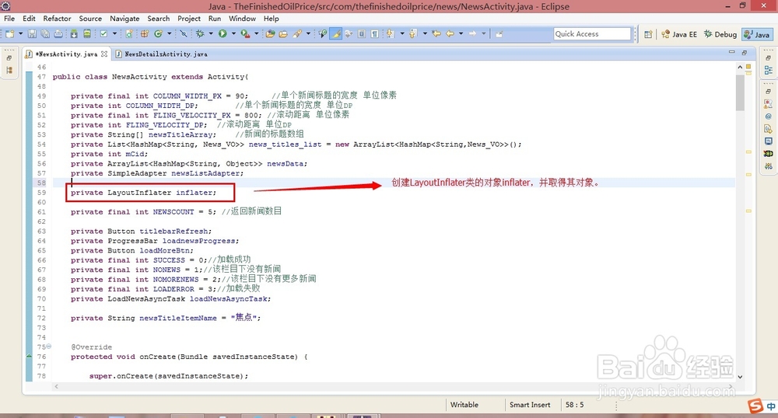This screenshot has width=778, height=418.
Task: Click the editor vertical scrollbar thumb
Action: tap(740, 92)
